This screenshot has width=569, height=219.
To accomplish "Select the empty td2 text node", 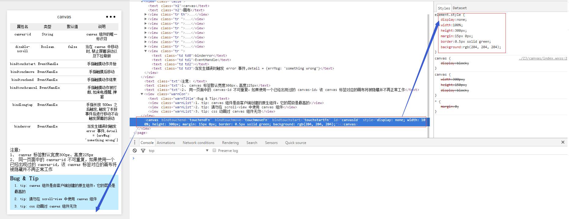I will [x=180, y=64].
